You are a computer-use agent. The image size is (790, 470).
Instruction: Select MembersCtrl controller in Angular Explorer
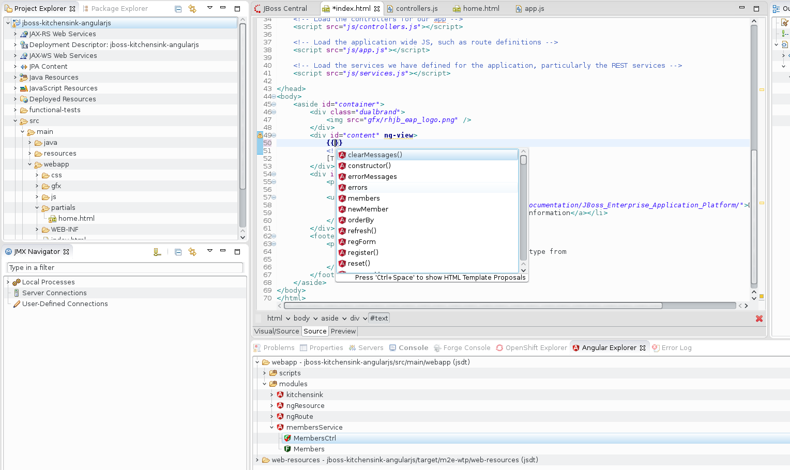pyautogui.click(x=314, y=438)
